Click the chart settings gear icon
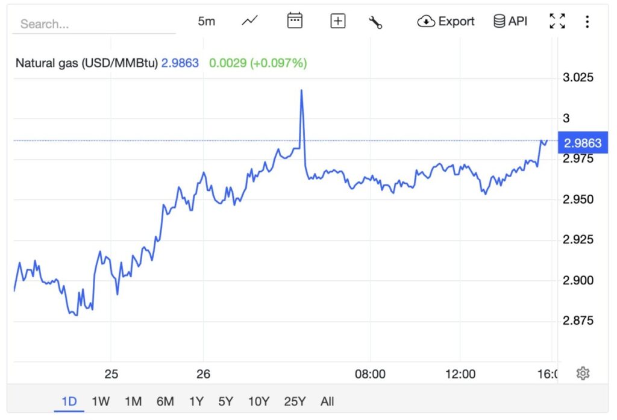 (582, 374)
